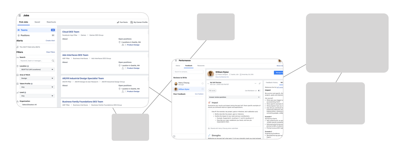Expand My Self-Review to full screen
Viewport: 405px width, 148px height.
point(260,83)
